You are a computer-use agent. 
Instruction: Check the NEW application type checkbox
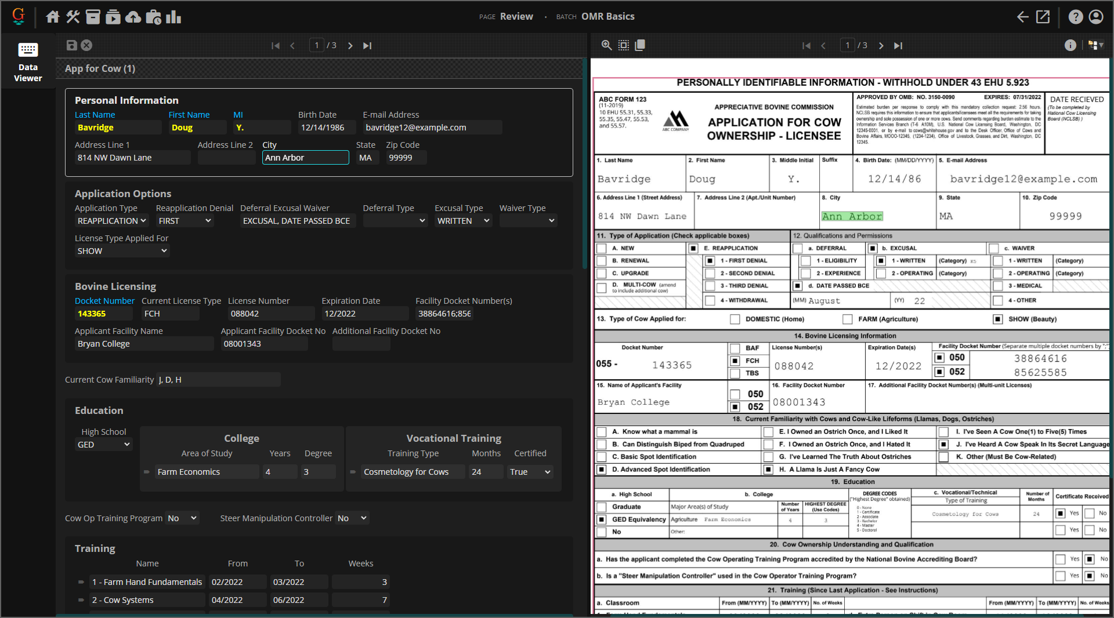coord(602,248)
